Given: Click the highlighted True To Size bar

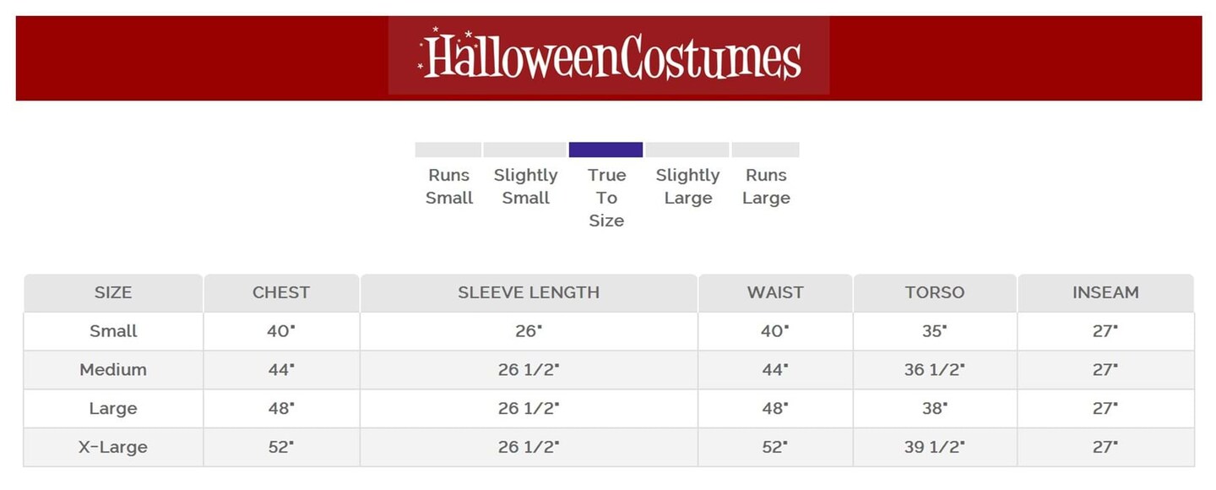Looking at the screenshot, I should pyautogui.click(x=605, y=150).
